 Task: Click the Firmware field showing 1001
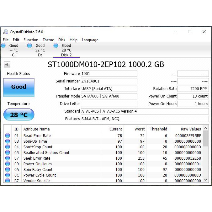click(x=109, y=74)
